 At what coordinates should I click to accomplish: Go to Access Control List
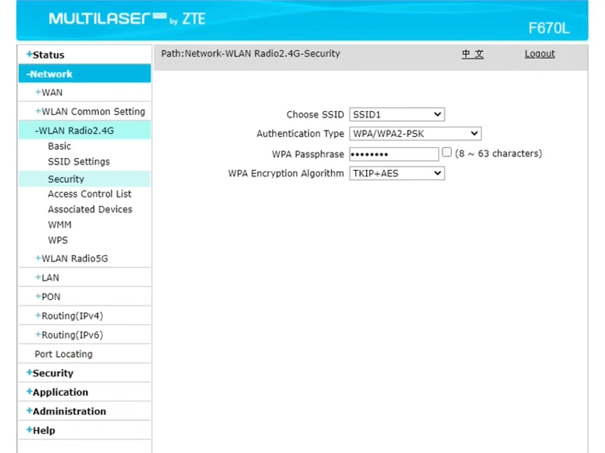90,194
